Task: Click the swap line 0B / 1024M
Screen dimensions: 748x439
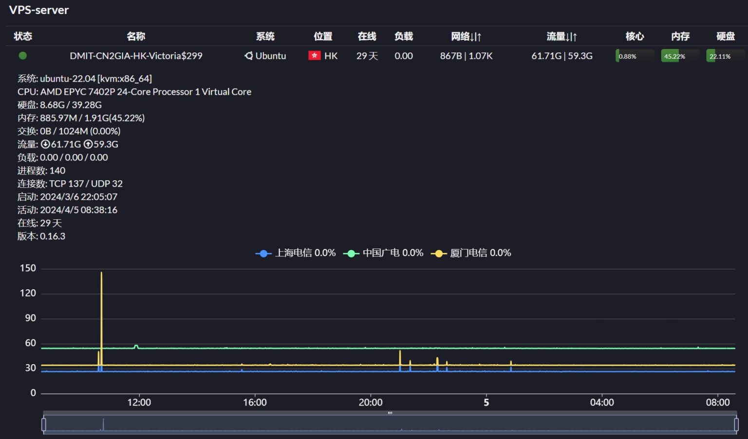Action: [69, 131]
